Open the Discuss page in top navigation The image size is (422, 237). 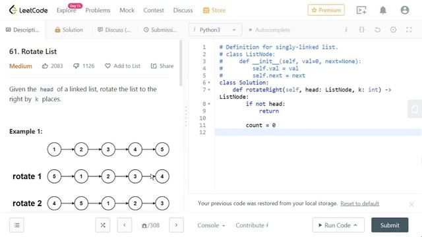click(x=183, y=11)
